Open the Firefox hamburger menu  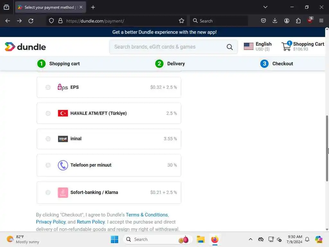point(321,21)
